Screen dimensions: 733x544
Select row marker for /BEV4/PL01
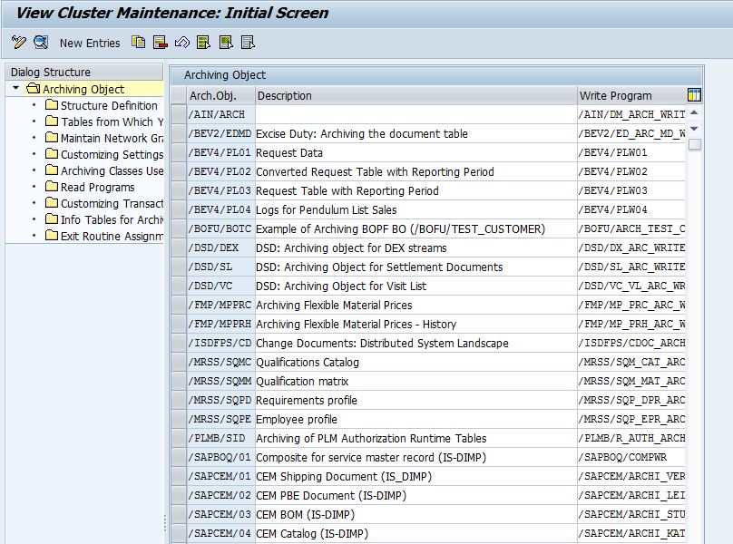point(179,153)
